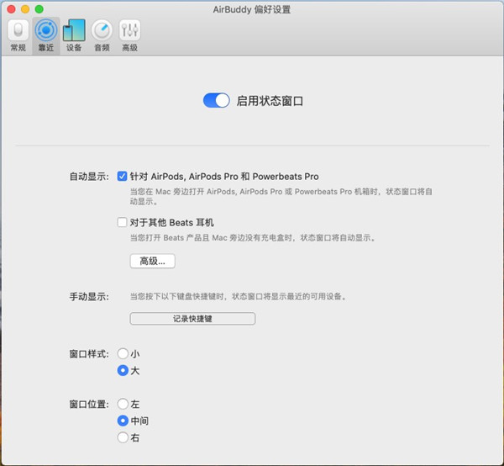Select window style 小

tap(123, 353)
